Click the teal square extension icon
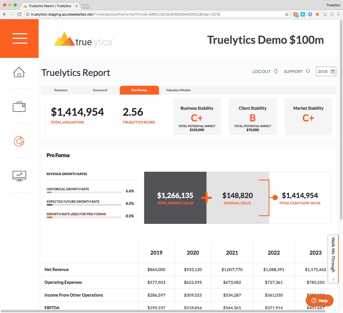This screenshot has width=343, height=313. coord(303,14)
